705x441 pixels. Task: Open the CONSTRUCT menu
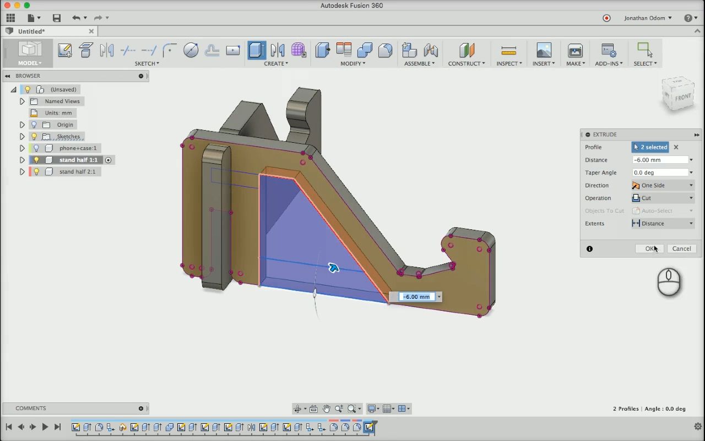pyautogui.click(x=467, y=63)
